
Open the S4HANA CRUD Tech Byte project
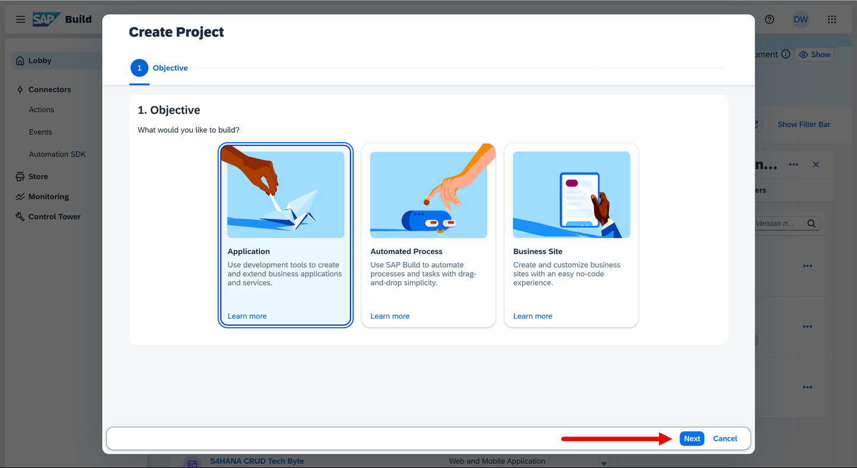click(x=257, y=461)
